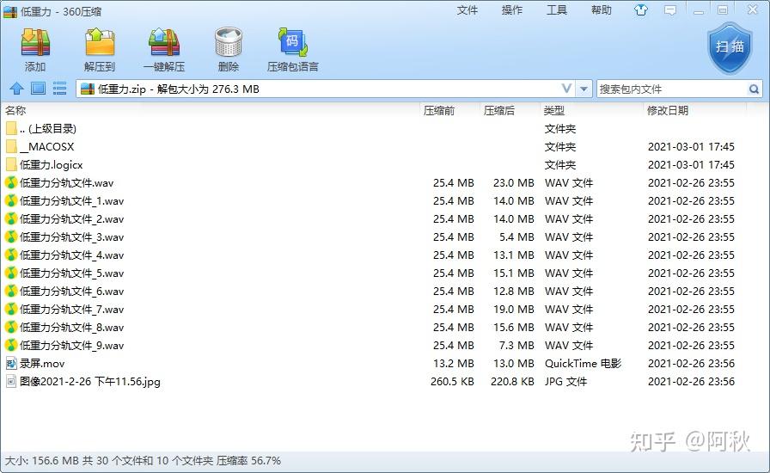Click the 删除 (Delete) trash icon
Image resolution: width=770 pixels, height=473 pixels.
229,49
